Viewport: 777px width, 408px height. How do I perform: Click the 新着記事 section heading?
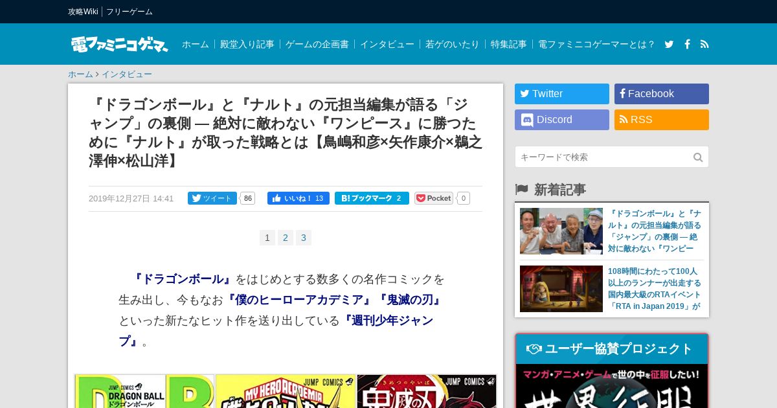click(x=560, y=190)
